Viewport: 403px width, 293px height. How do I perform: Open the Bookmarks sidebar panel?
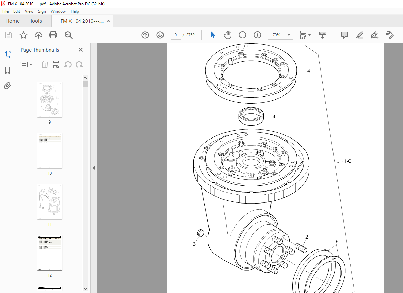(7, 70)
